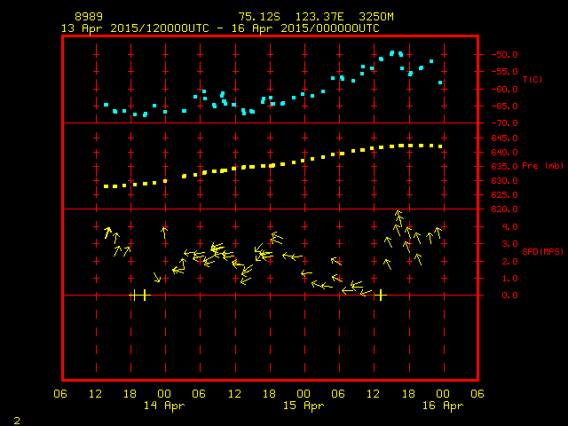Click temperature tick value -50.0

point(504,55)
